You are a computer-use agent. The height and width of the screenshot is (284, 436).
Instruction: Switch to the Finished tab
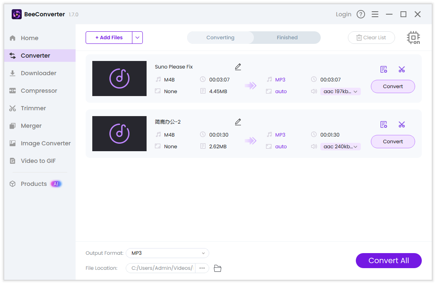coord(287,38)
